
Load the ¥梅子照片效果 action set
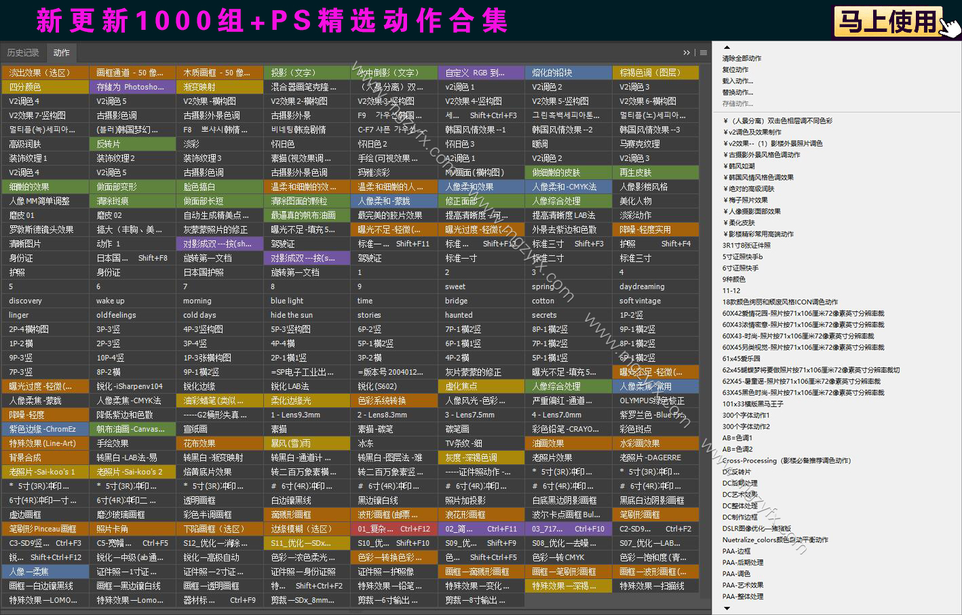coord(745,200)
